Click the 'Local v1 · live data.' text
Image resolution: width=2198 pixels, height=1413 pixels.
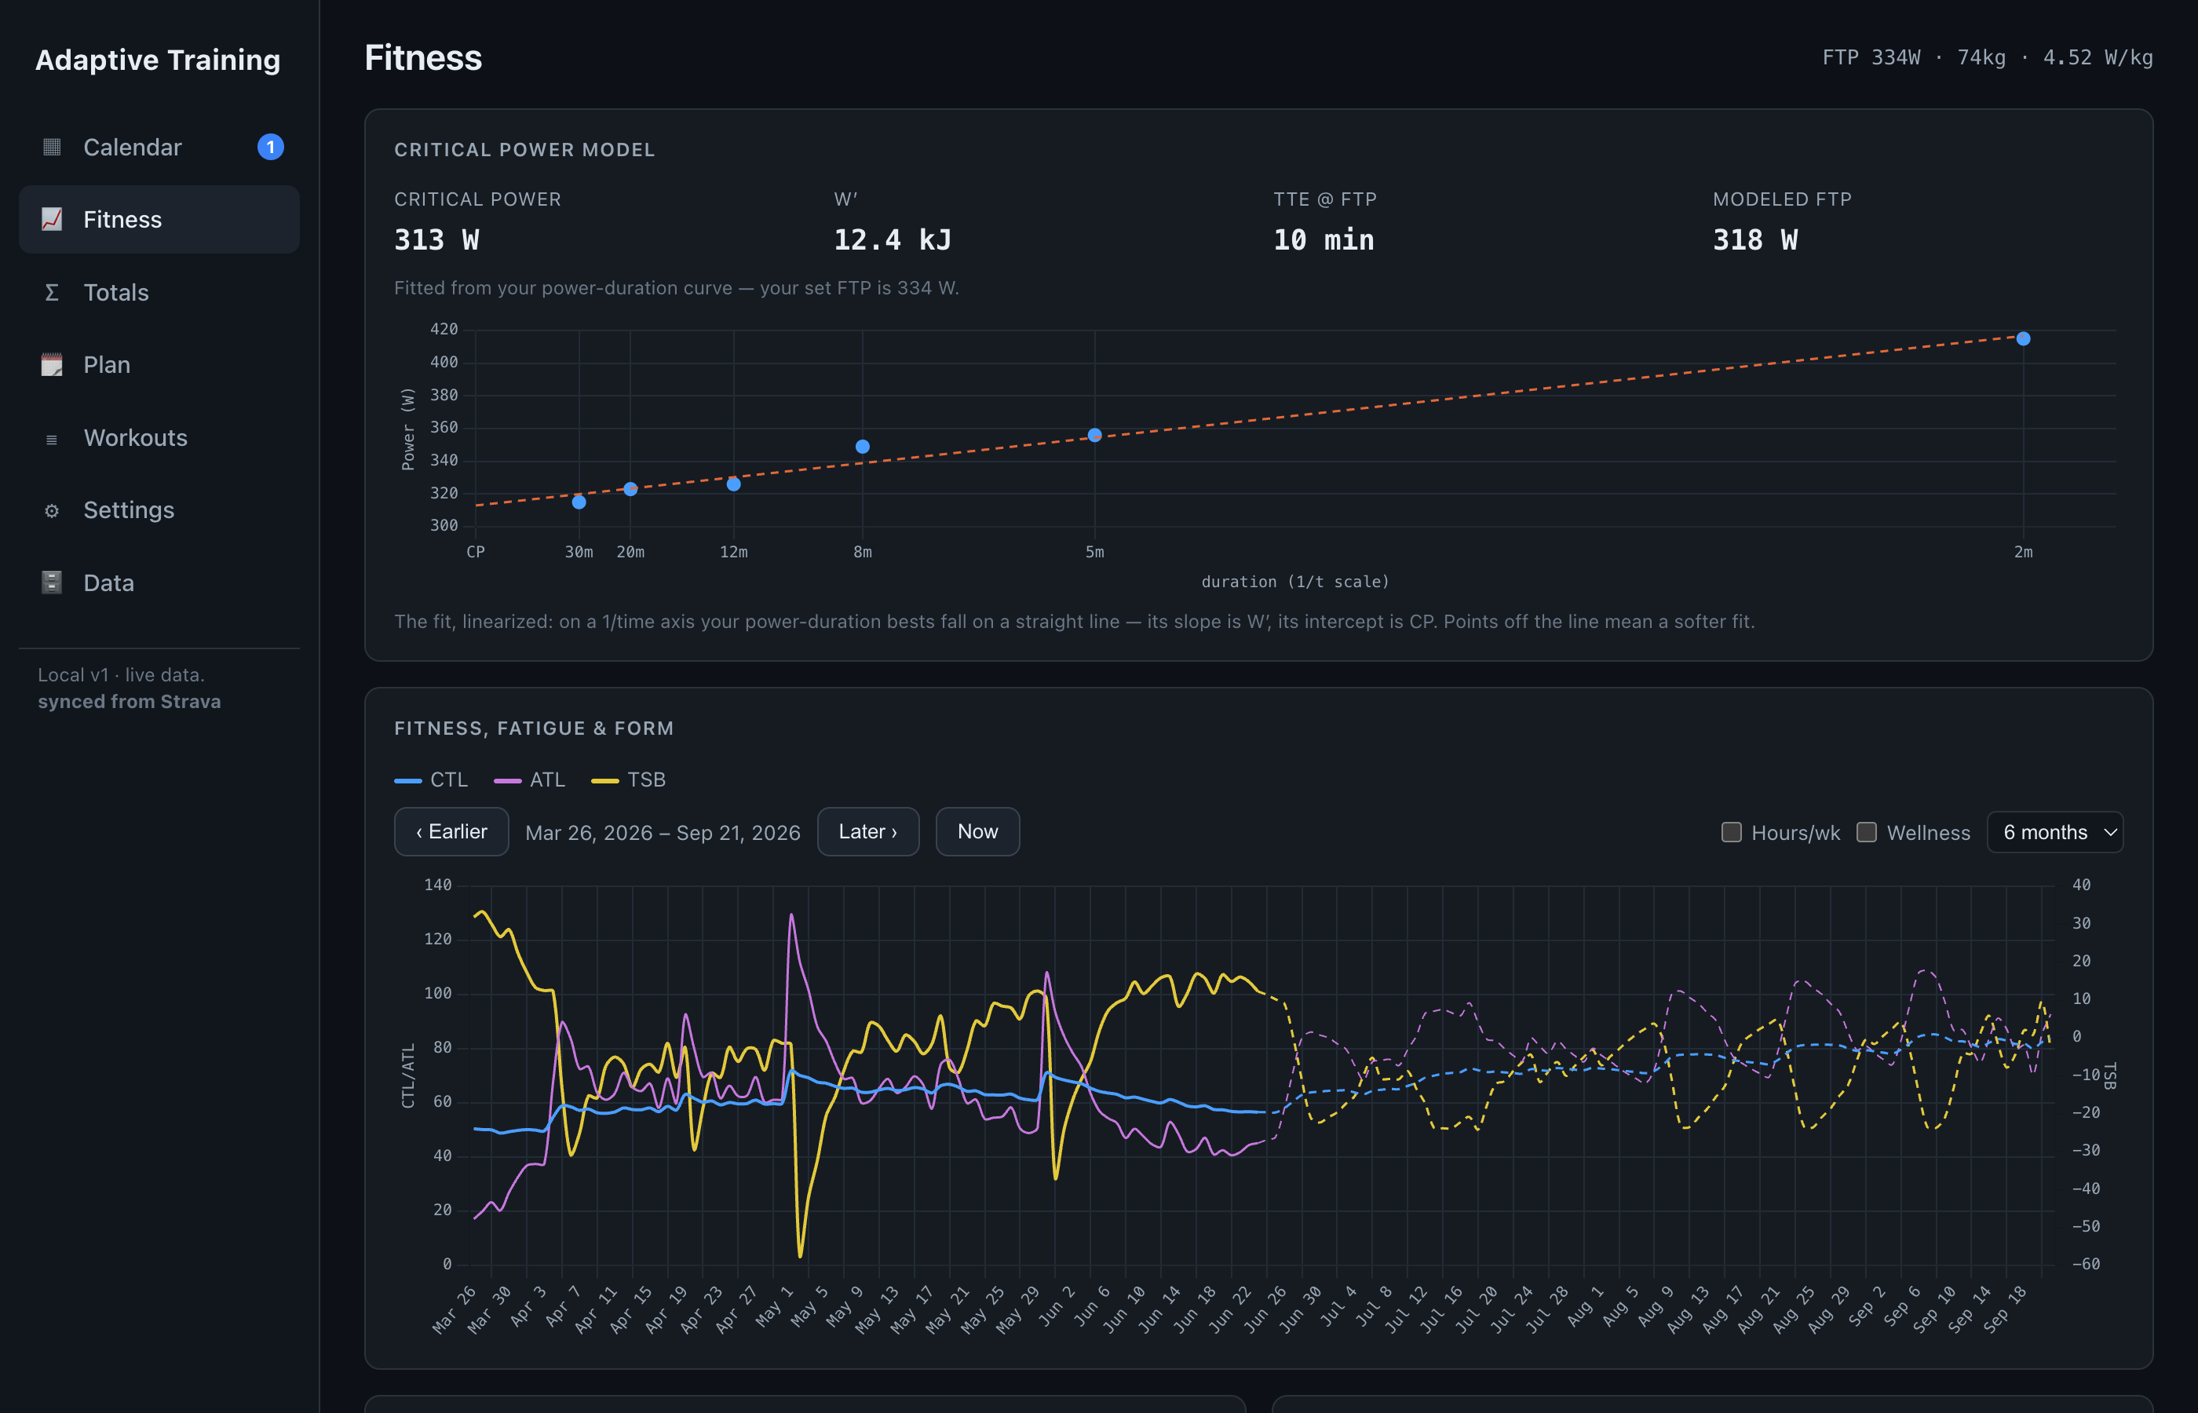coord(121,675)
